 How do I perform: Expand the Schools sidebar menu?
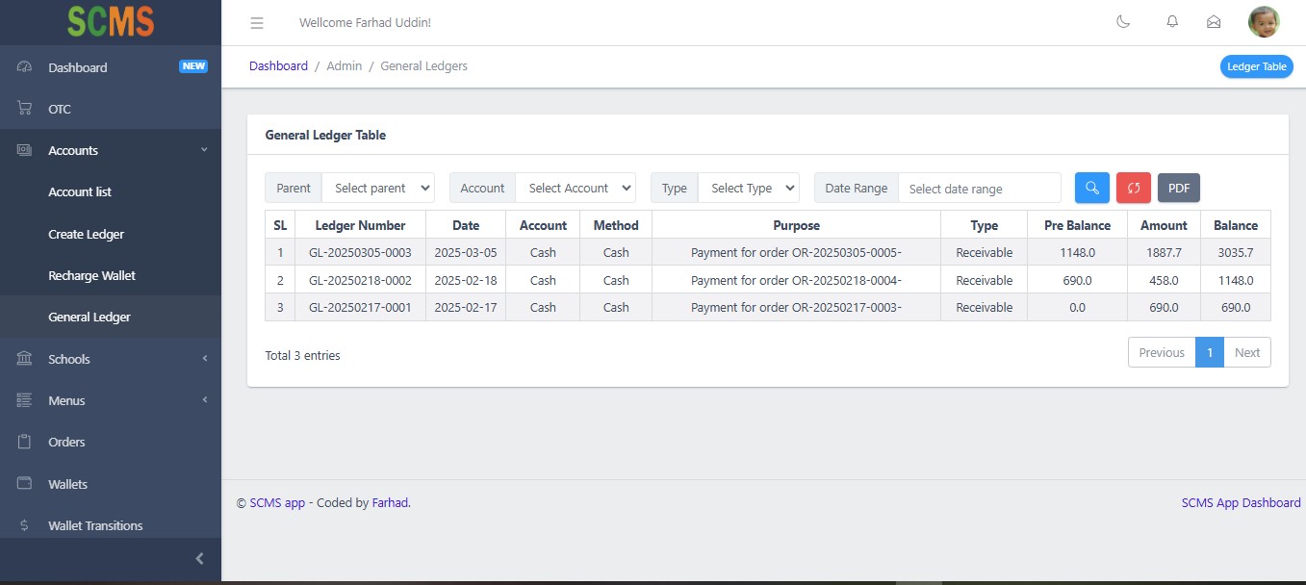(x=111, y=359)
